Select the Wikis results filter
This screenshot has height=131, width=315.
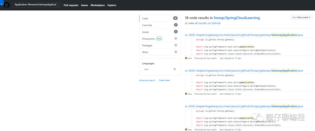[160, 52]
